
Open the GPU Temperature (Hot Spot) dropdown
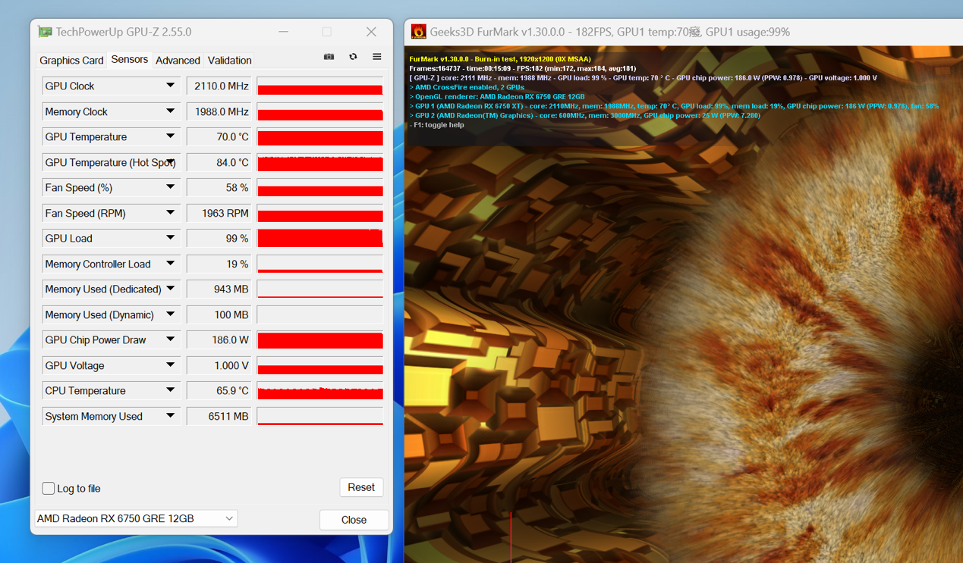click(171, 162)
